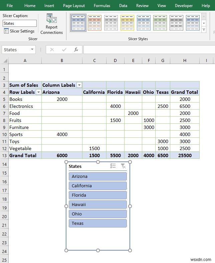Open the Help tab
Screen dimensions: 215x263
click(x=206, y=6)
